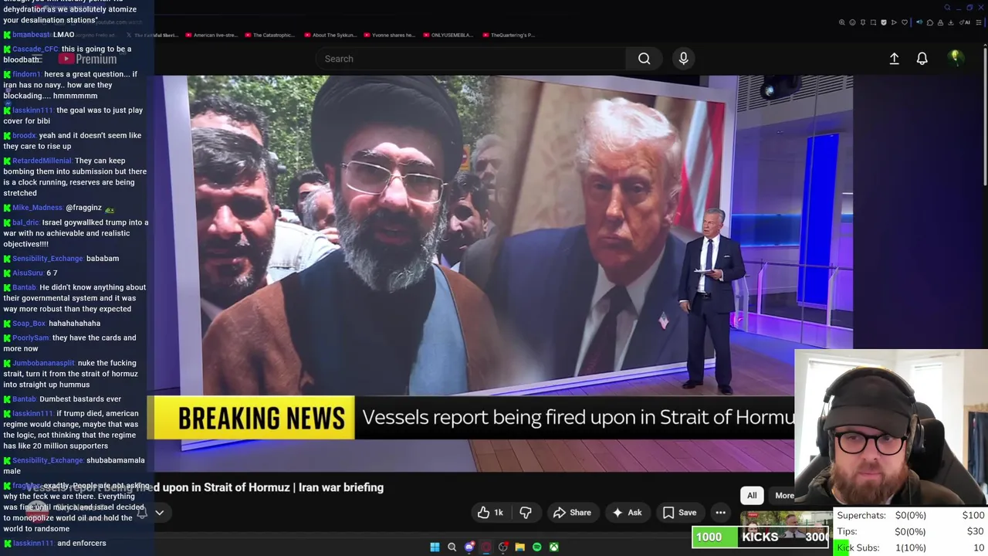Click chat username Jumbobananasplit
988x556 pixels.
tap(43, 363)
